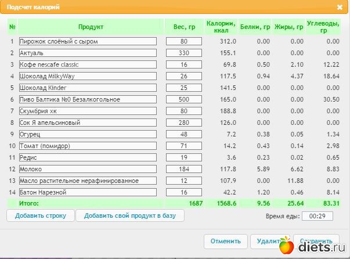Edit weight field 12 for Масло растительное
Screen dimensions: 350x259
(184, 181)
